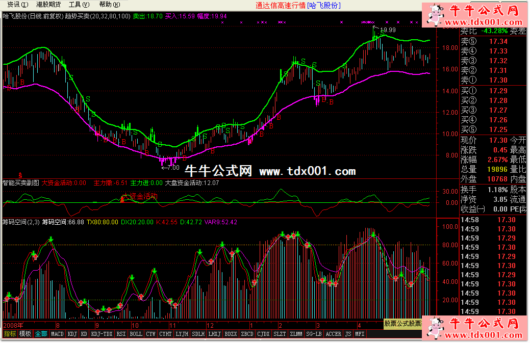The height and width of the screenshot is (343, 530).
Task: Select the KDJ-TDX indicator tab
Action: pos(102,334)
